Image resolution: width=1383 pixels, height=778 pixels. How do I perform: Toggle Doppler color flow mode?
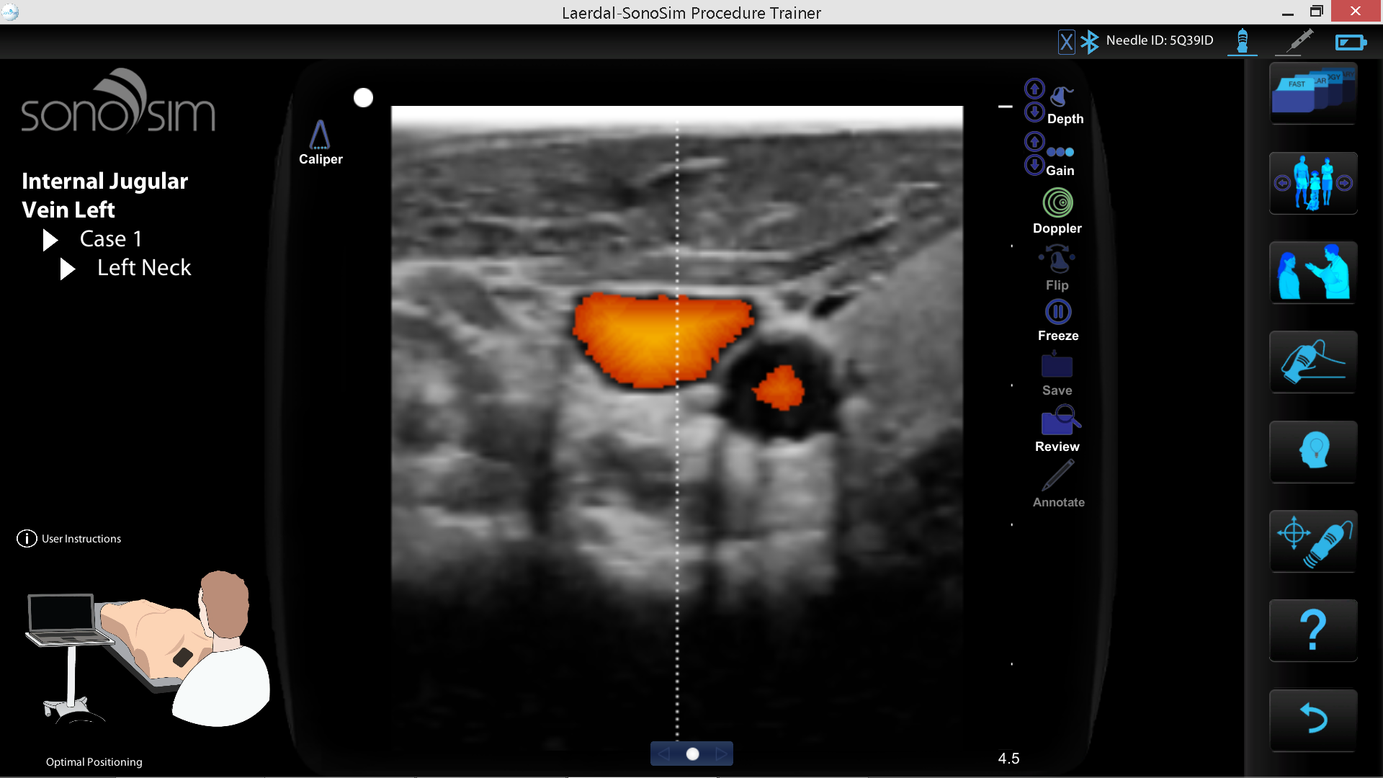1057,203
